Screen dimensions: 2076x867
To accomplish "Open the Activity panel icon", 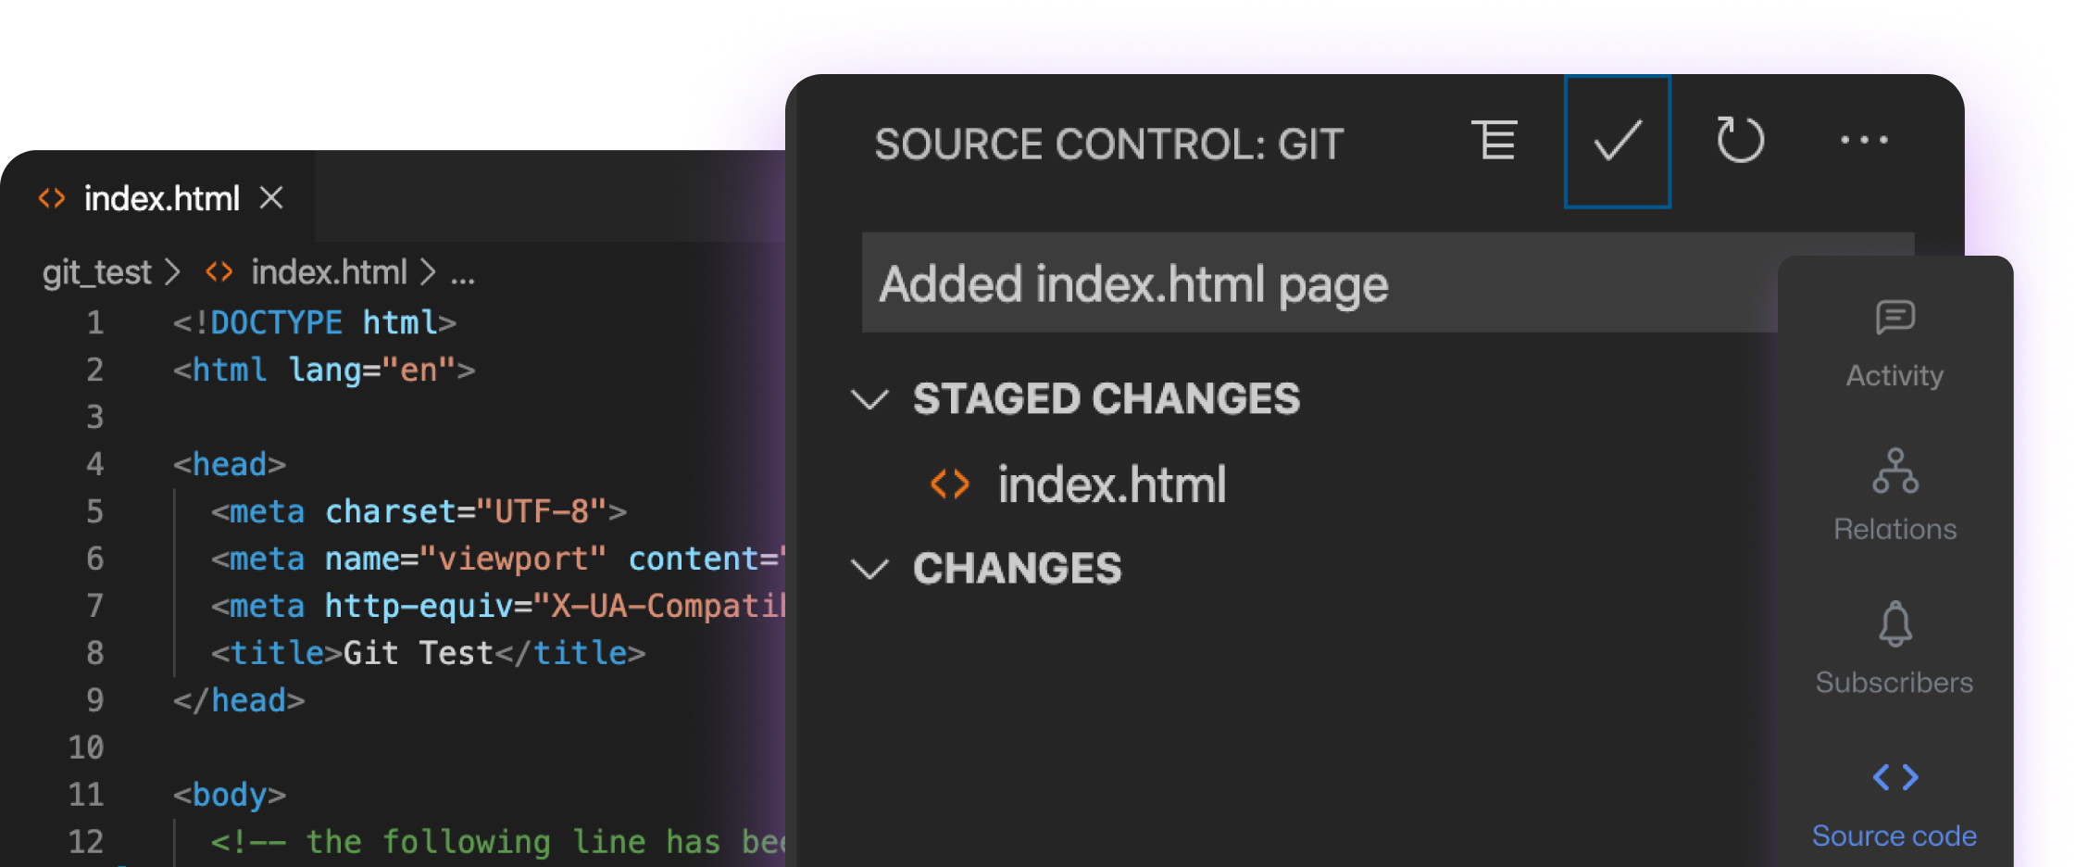I will 1895,318.
